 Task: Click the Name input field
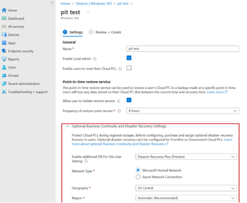pyautogui.click(x=183, y=49)
